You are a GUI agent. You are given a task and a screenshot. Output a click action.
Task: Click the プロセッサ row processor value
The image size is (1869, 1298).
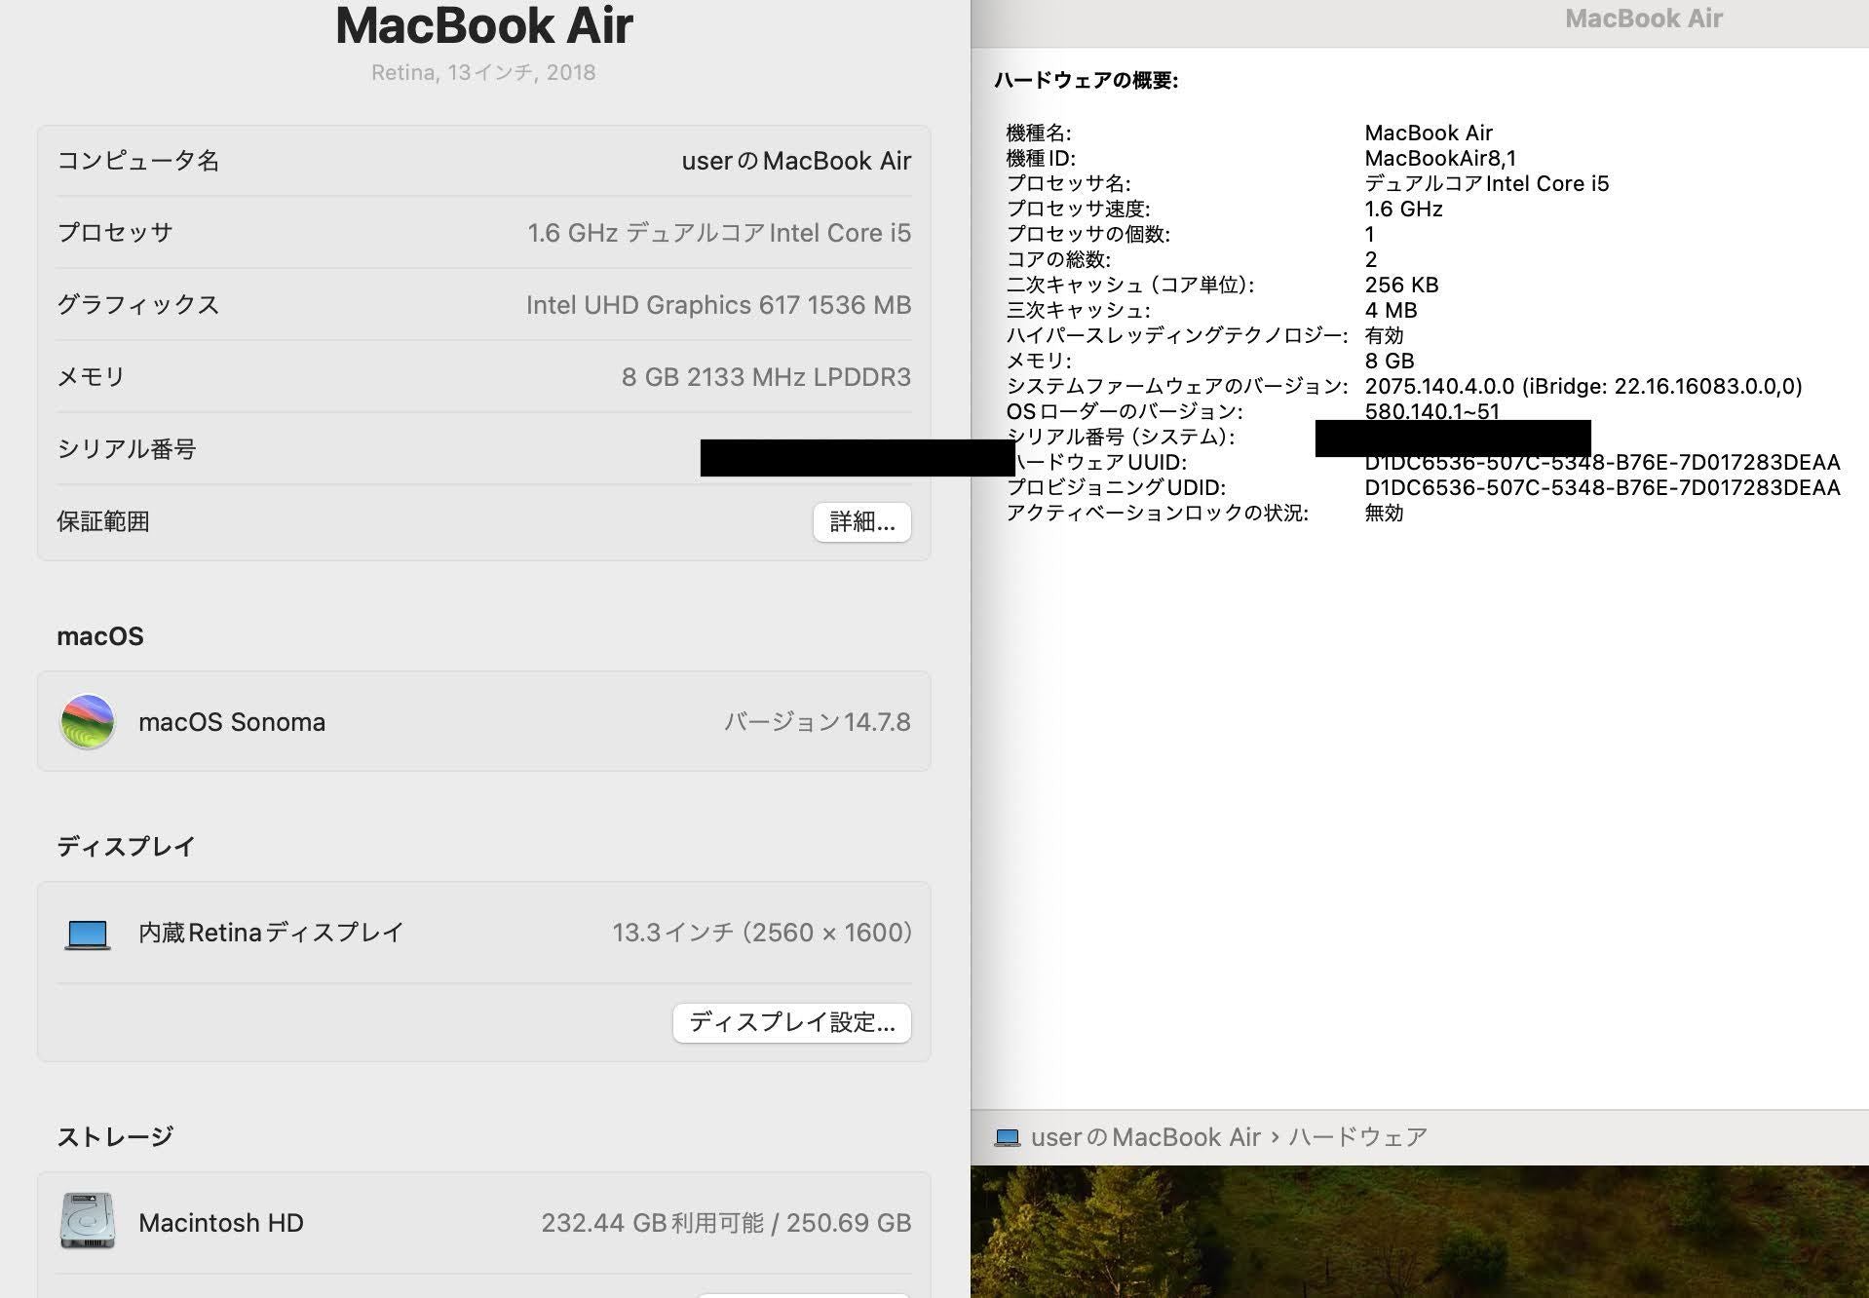coord(718,233)
